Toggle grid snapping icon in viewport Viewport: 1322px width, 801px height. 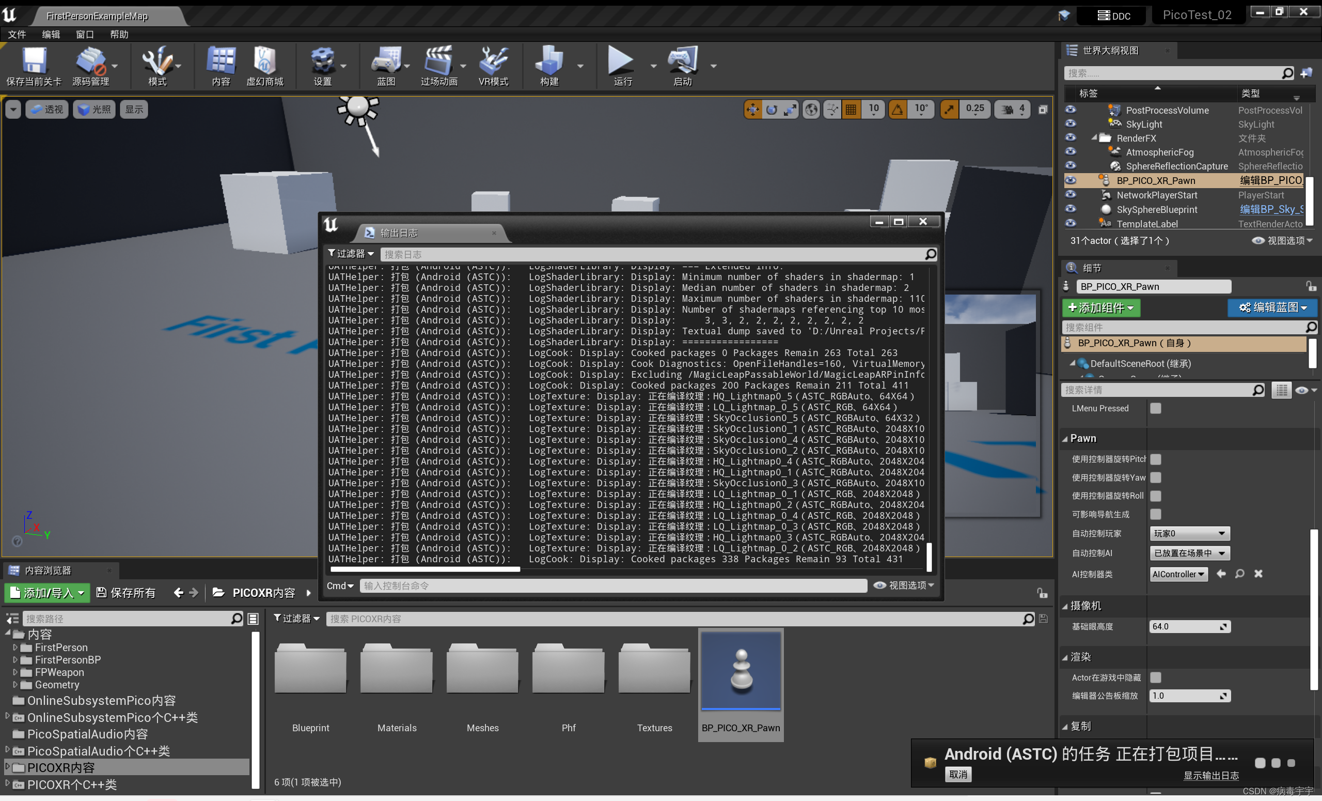851,110
